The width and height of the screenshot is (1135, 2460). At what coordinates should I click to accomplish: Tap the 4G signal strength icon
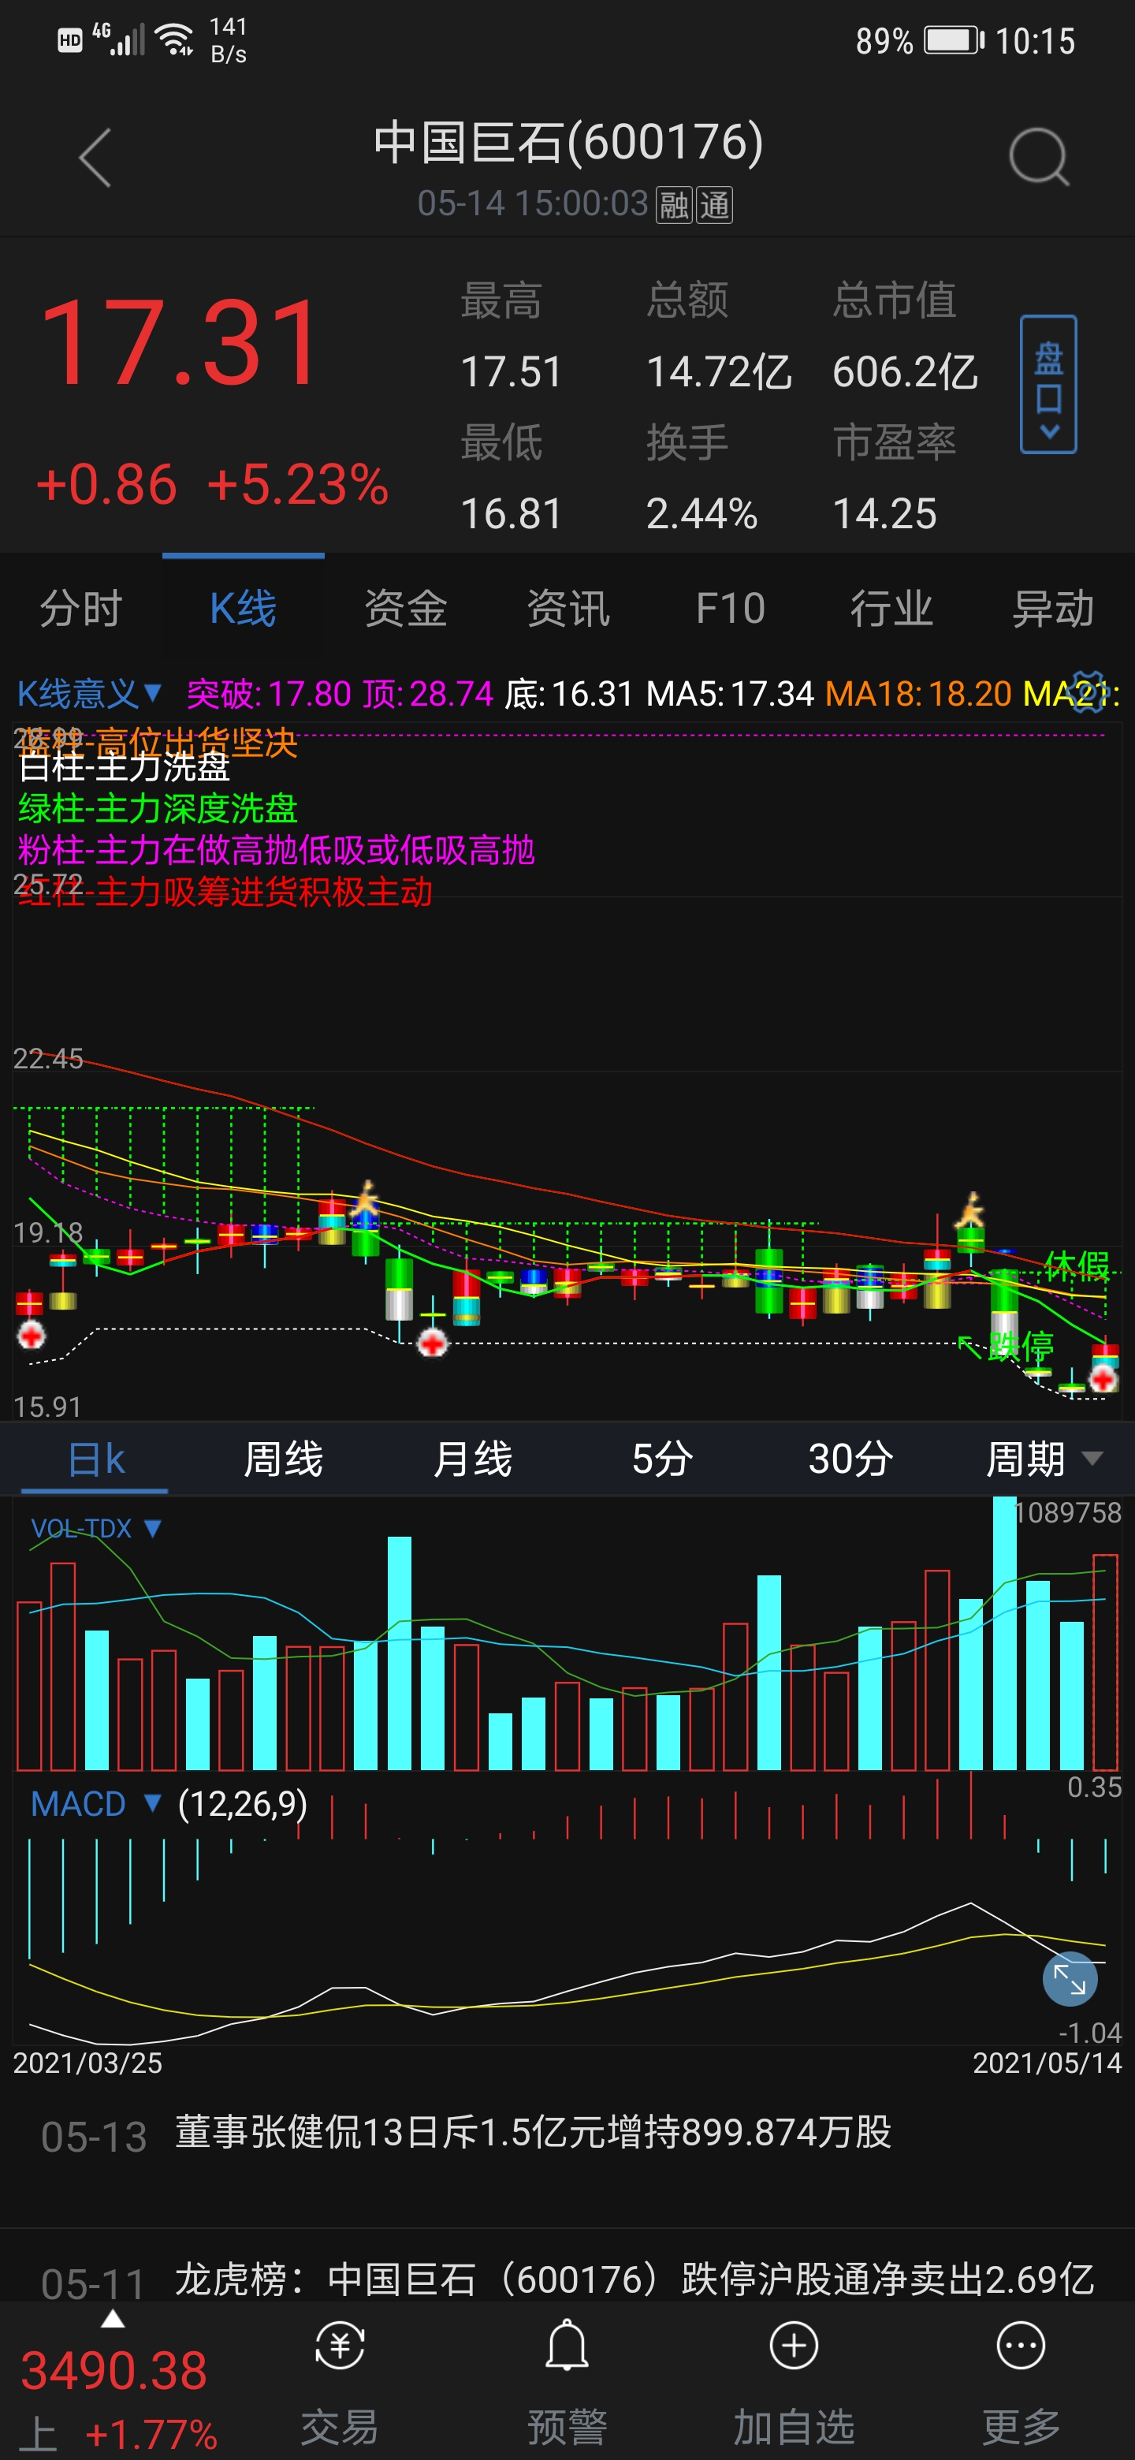pos(118,39)
